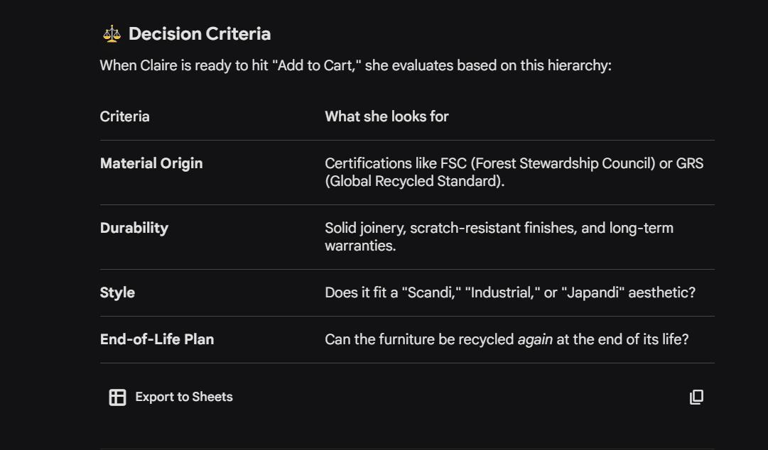This screenshot has width=768, height=450.
Task: Select the Durability row label
Action: pyautogui.click(x=134, y=228)
